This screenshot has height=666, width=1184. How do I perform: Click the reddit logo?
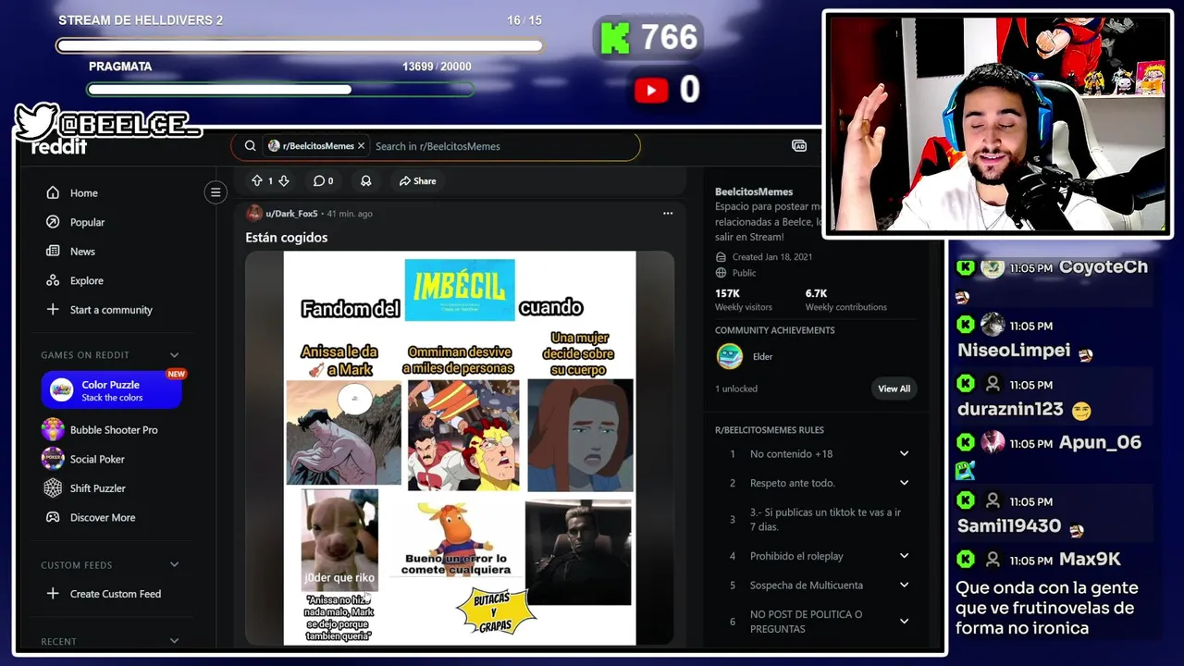coord(59,147)
